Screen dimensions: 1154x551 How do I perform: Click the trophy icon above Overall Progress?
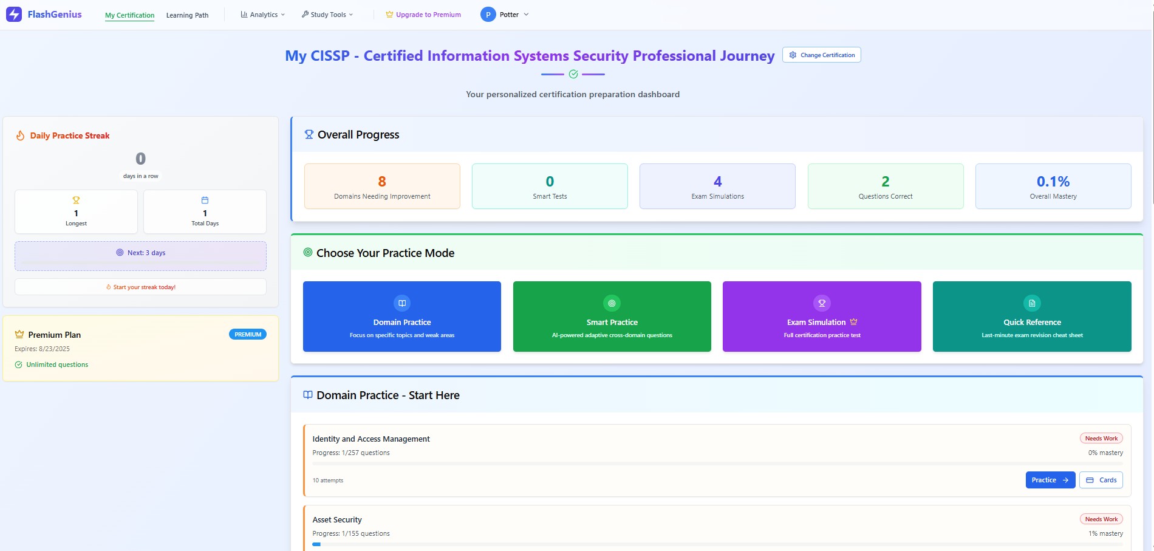[308, 134]
